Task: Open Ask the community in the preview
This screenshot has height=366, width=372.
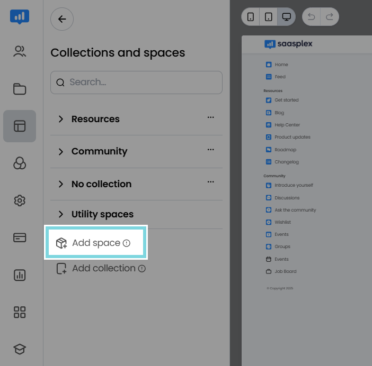Action: (295, 210)
